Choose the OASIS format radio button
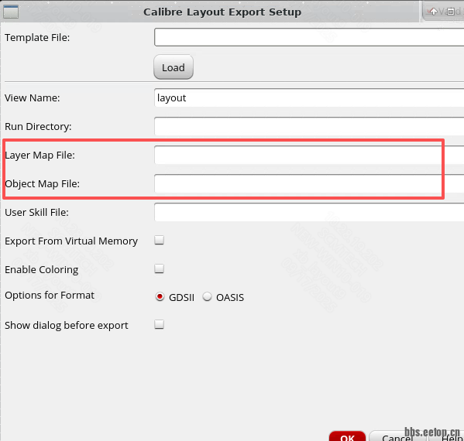Viewport: 464px width, 441px height. click(207, 296)
